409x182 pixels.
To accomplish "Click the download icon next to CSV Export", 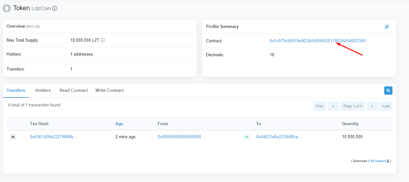I will (x=388, y=161).
